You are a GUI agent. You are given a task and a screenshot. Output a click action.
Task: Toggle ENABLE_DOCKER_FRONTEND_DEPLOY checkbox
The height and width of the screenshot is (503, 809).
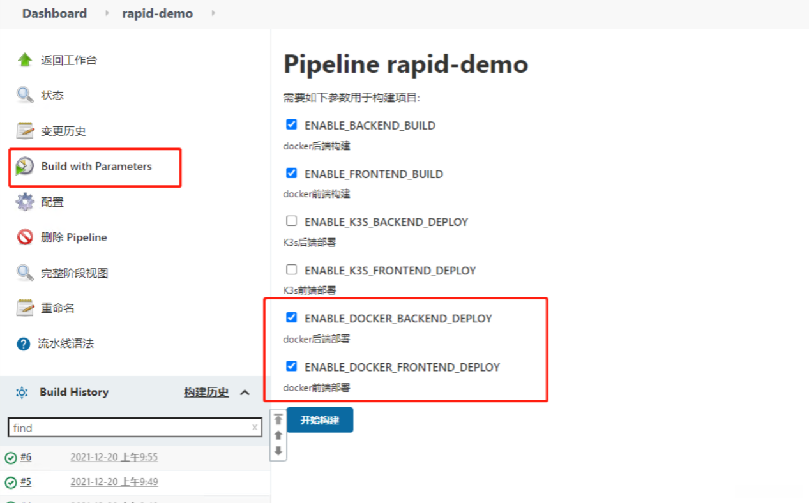coord(292,366)
